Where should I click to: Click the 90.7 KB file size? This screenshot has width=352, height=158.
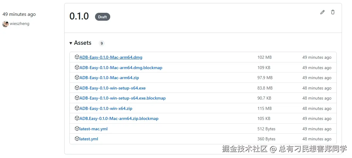click(264, 98)
